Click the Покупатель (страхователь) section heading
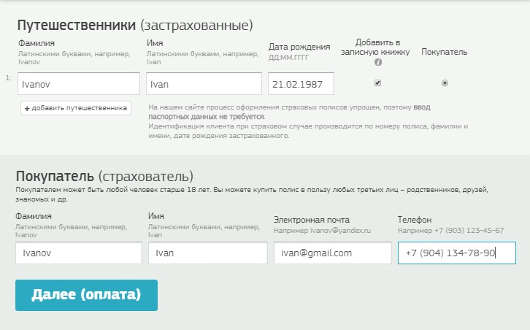The image size is (530, 330). [x=104, y=176]
